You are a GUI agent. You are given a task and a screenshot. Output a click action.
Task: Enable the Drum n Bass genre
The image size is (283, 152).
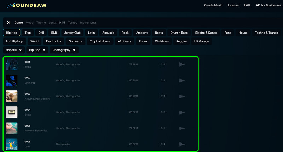pyautogui.click(x=179, y=33)
